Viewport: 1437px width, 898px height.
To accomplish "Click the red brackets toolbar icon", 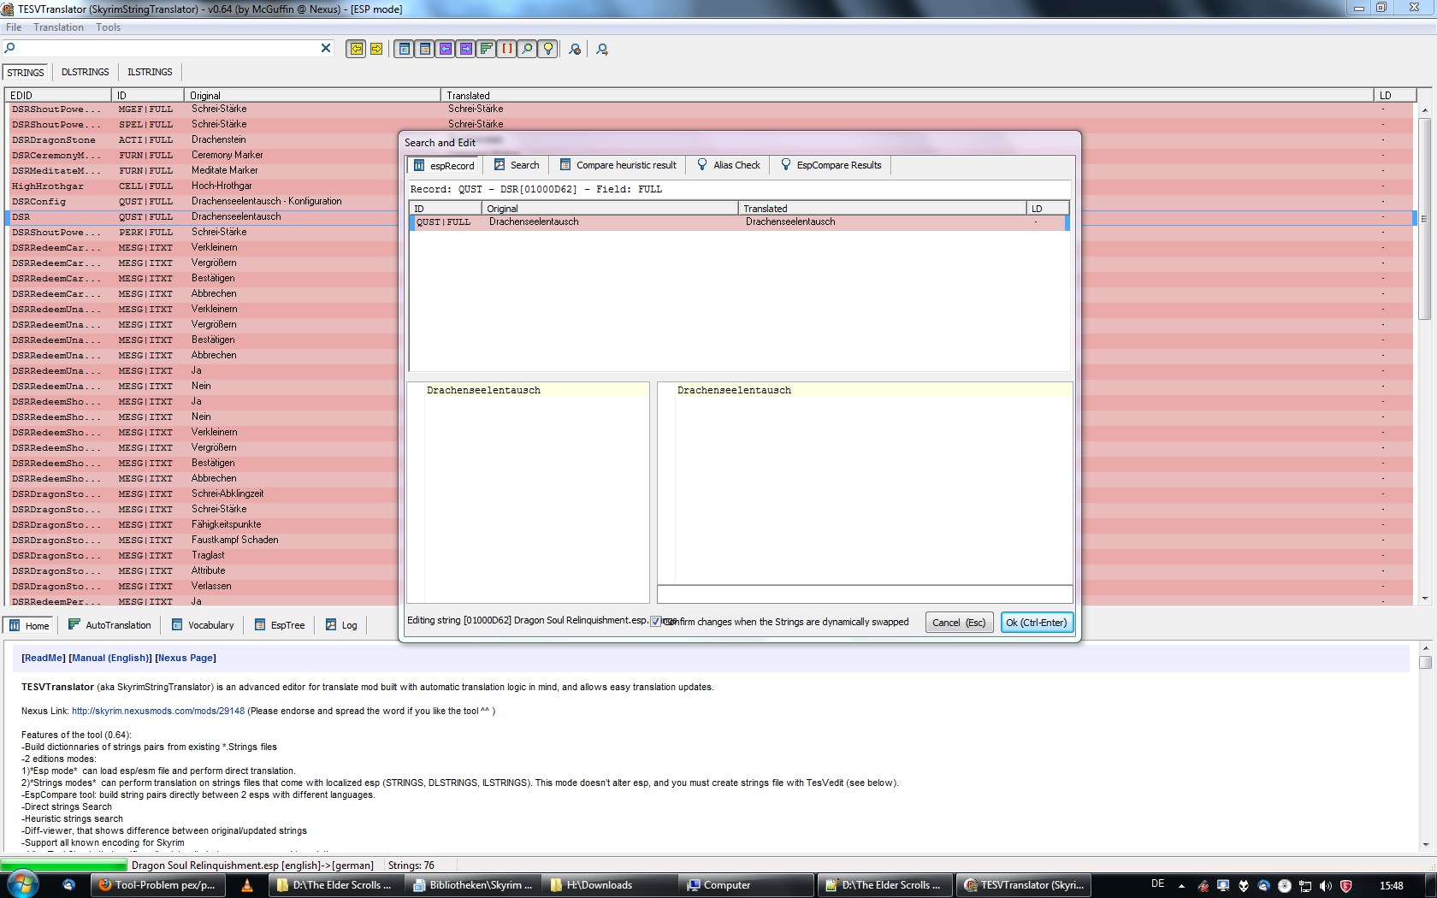I will coord(507,49).
